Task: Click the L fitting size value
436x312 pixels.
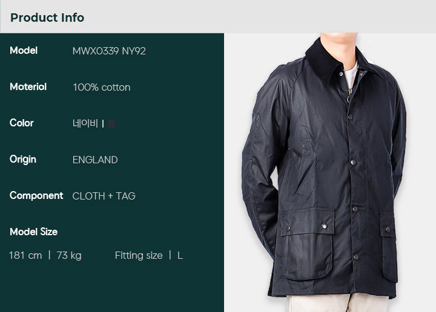Action: (180, 256)
